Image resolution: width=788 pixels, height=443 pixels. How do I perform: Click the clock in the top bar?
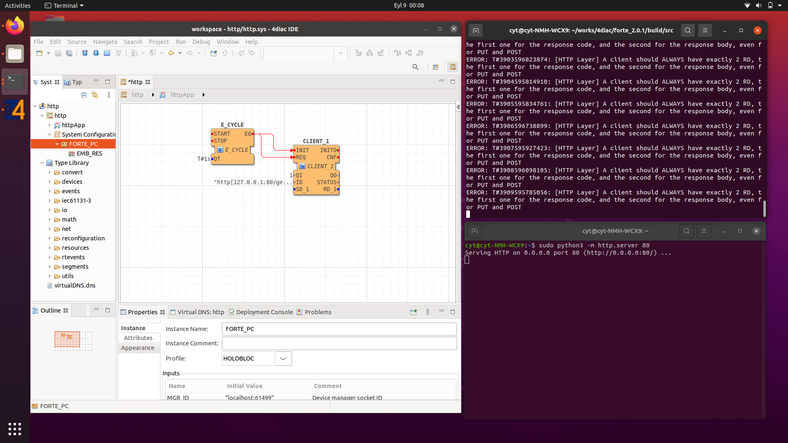coord(409,5)
